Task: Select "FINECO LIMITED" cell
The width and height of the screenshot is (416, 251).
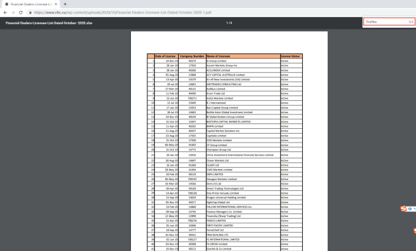Action: tap(243, 220)
